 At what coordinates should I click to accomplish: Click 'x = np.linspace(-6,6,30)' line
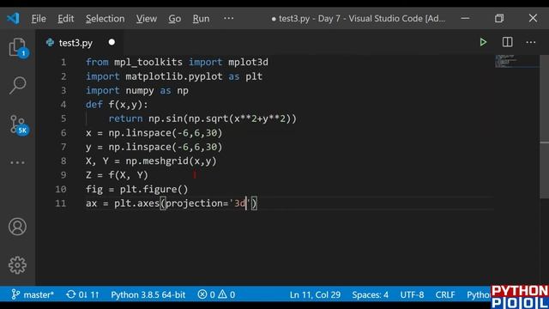pyautogui.click(x=154, y=133)
